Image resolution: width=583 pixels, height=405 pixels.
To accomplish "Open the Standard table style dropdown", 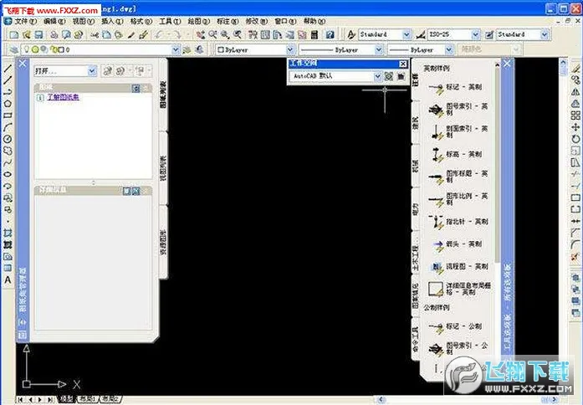I will pyautogui.click(x=545, y=35).
